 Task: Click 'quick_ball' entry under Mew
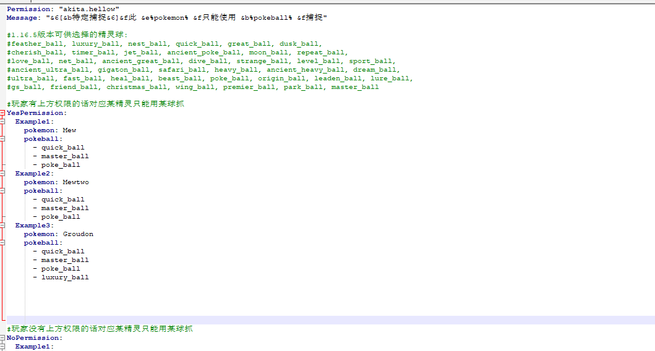tap(62, 148)
